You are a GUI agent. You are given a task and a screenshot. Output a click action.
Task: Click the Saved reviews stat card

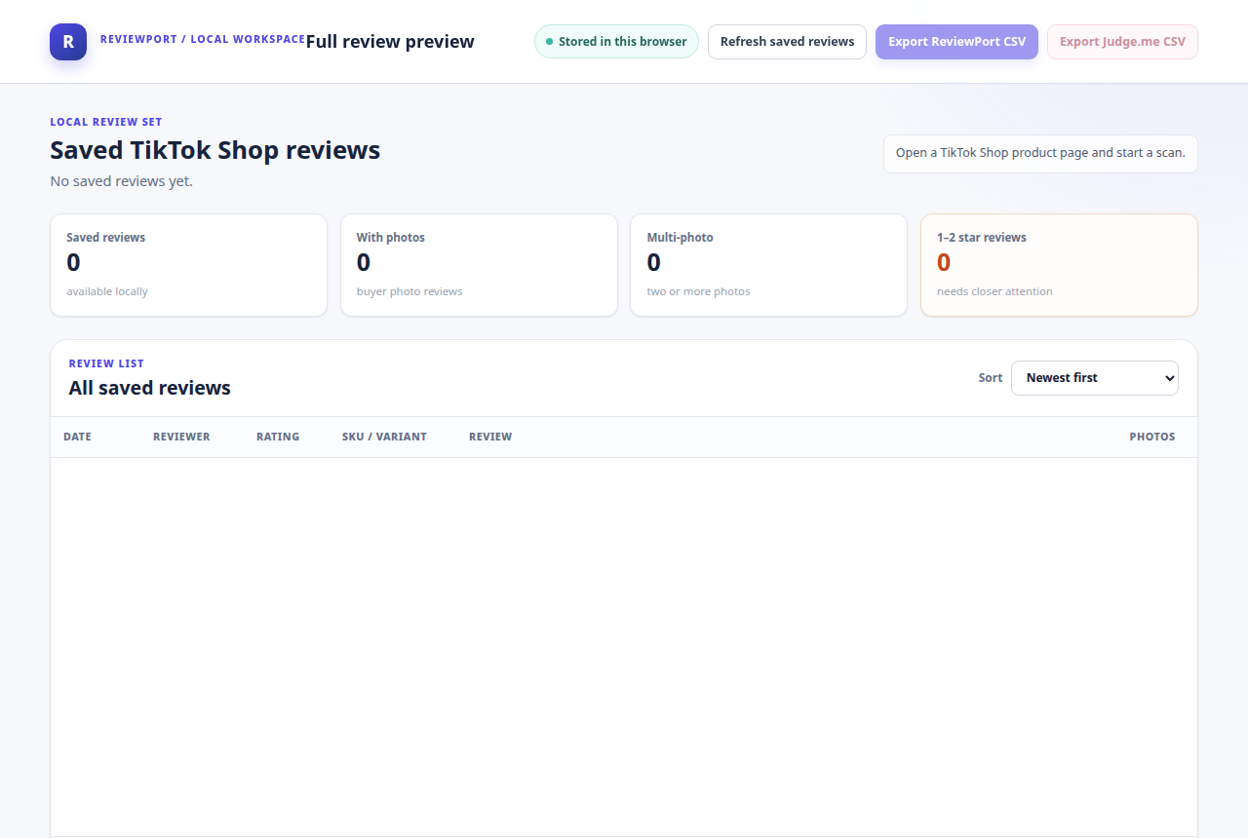(188, 265)
